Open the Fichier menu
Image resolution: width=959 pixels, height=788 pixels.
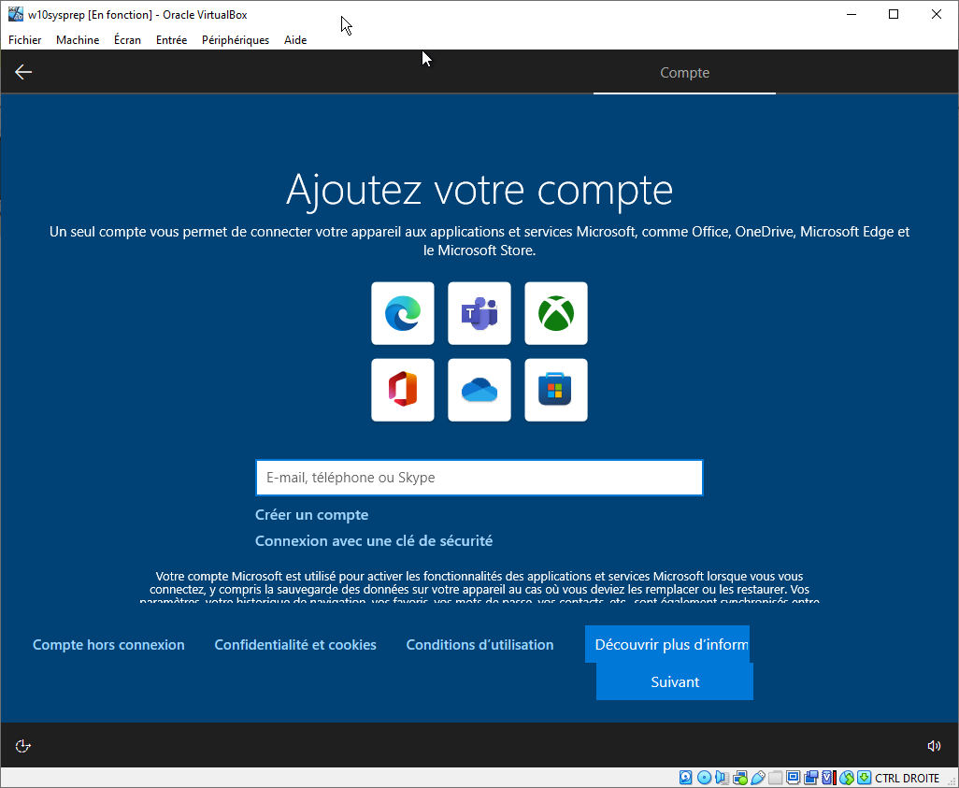point(25,40)
